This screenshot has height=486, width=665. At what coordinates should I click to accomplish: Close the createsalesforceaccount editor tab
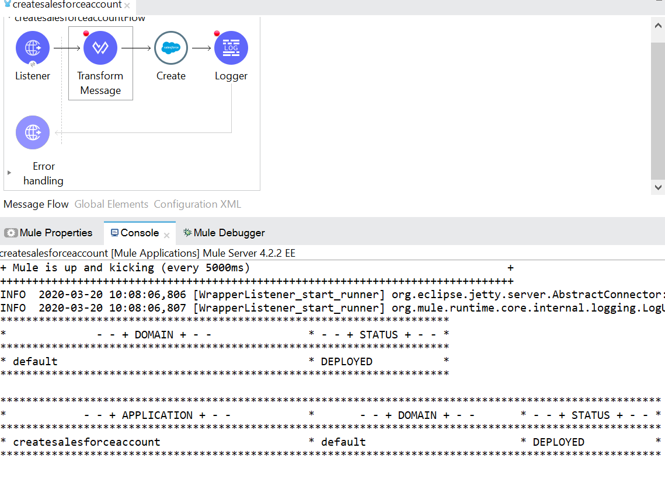[127, 5]
